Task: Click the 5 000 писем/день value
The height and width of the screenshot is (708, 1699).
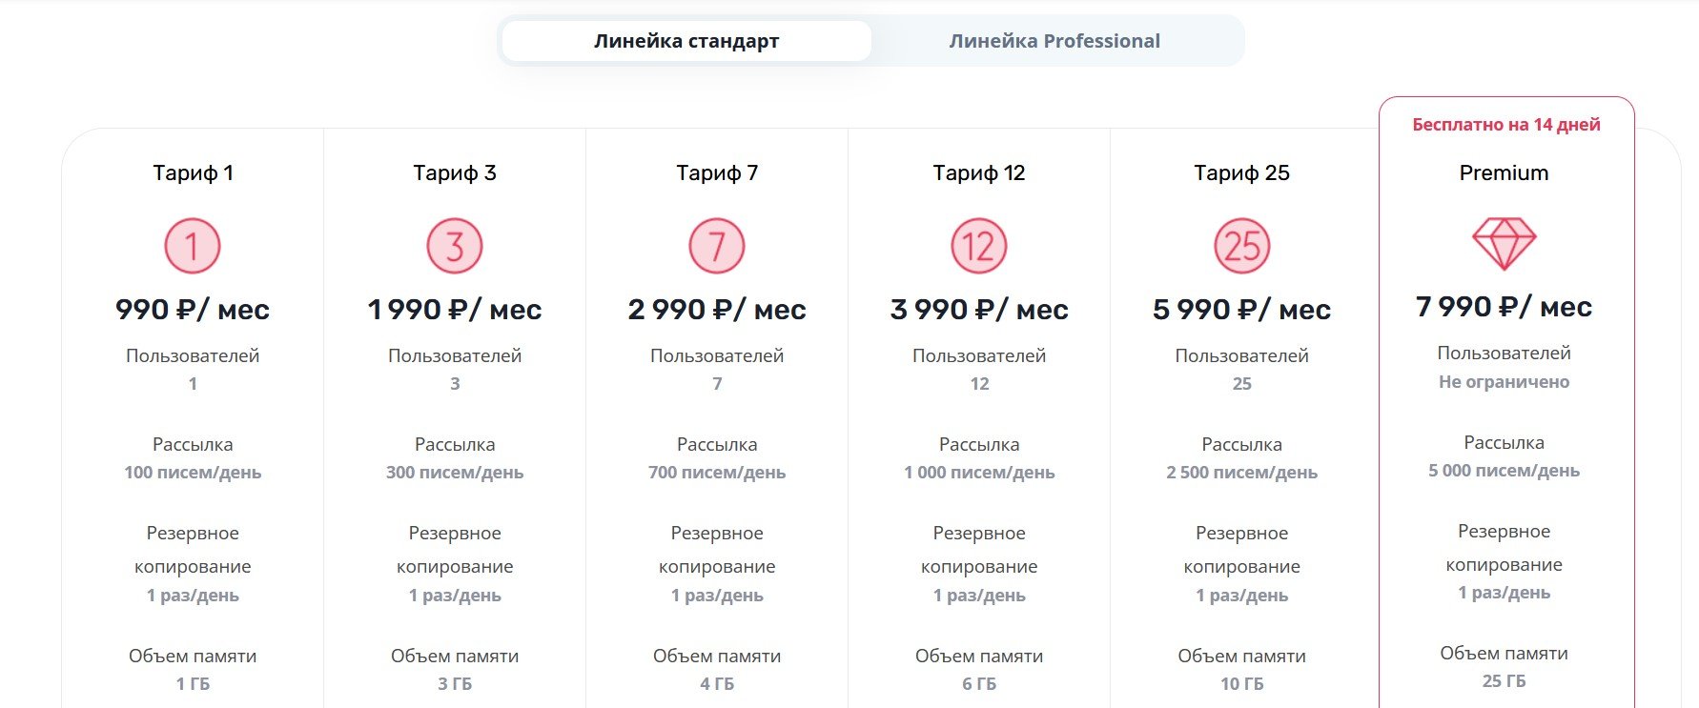Action: pyautogui.click(x=1504, y=471)
